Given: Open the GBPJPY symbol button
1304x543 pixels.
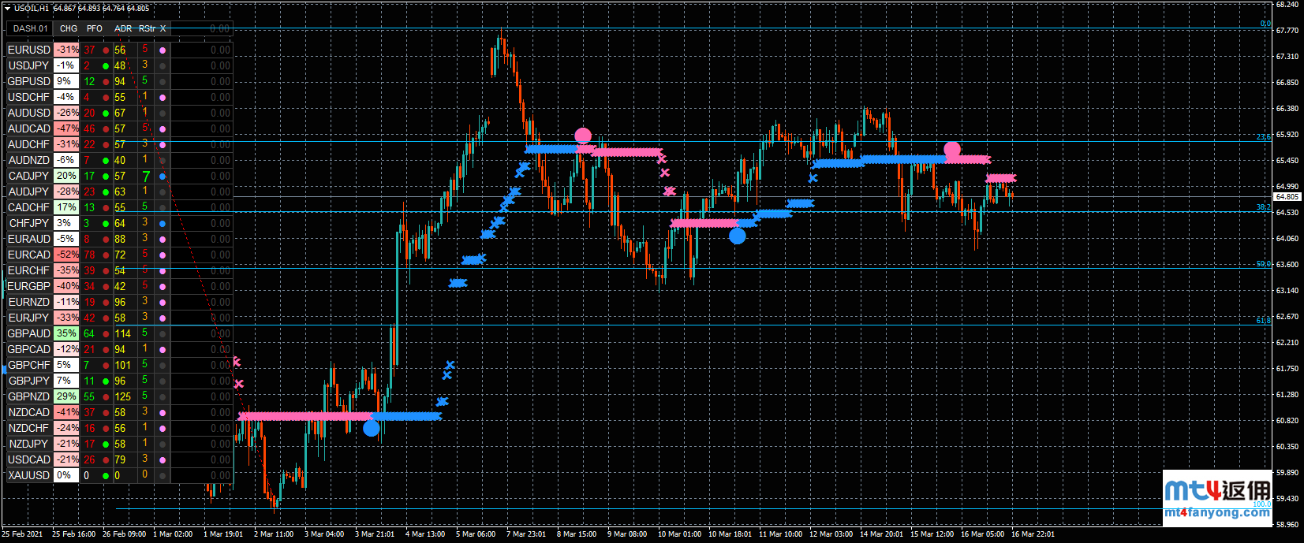Looking at the screenshot, I should (x=28, y=381).
